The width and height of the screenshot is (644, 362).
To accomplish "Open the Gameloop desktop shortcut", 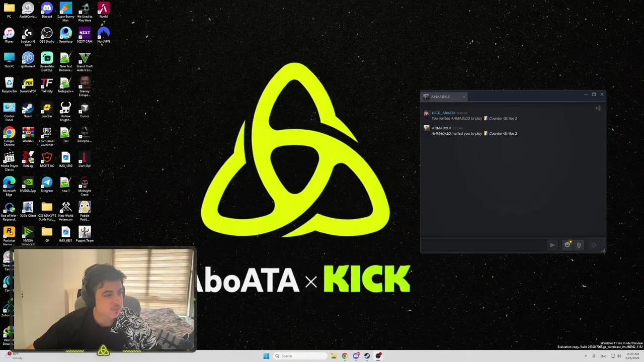I will click(x=65, y=36).
